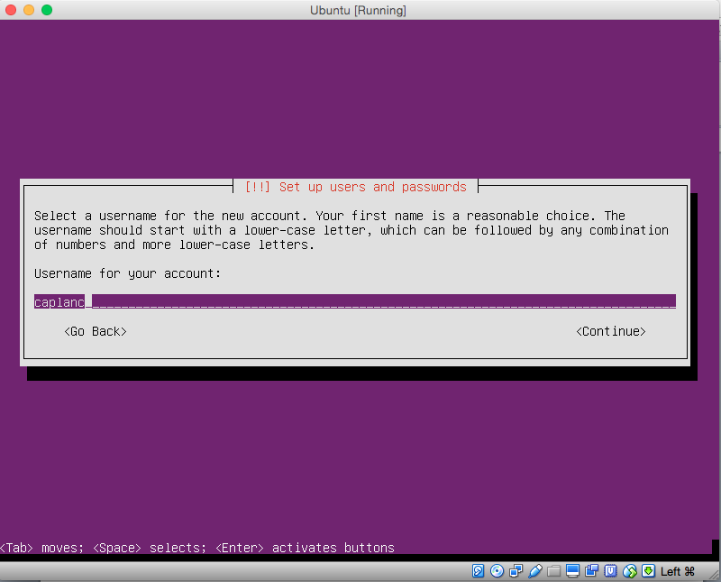
Task: Click the display monitor status icon
Action: pyautogui.click(x=572, y=571)
